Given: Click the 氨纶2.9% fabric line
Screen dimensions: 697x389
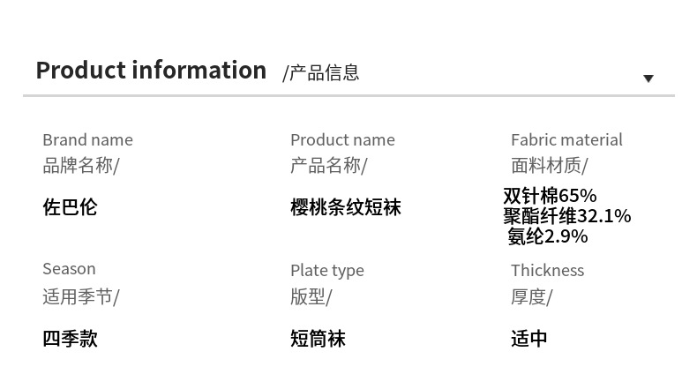Looking at the screenshot, I should tap(547, 236).
